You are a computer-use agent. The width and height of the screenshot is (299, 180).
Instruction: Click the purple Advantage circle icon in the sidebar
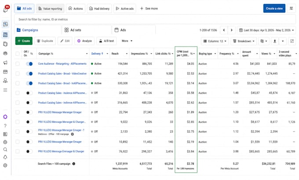coord(5,117)
